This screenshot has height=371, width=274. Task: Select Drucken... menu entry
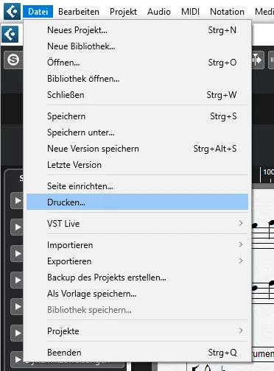click(x=137, y=202)
